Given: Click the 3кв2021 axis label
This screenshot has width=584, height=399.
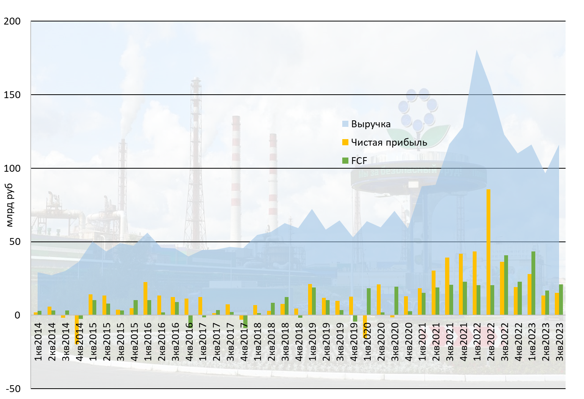Looking at the screenshot, I should click(449, 342).
